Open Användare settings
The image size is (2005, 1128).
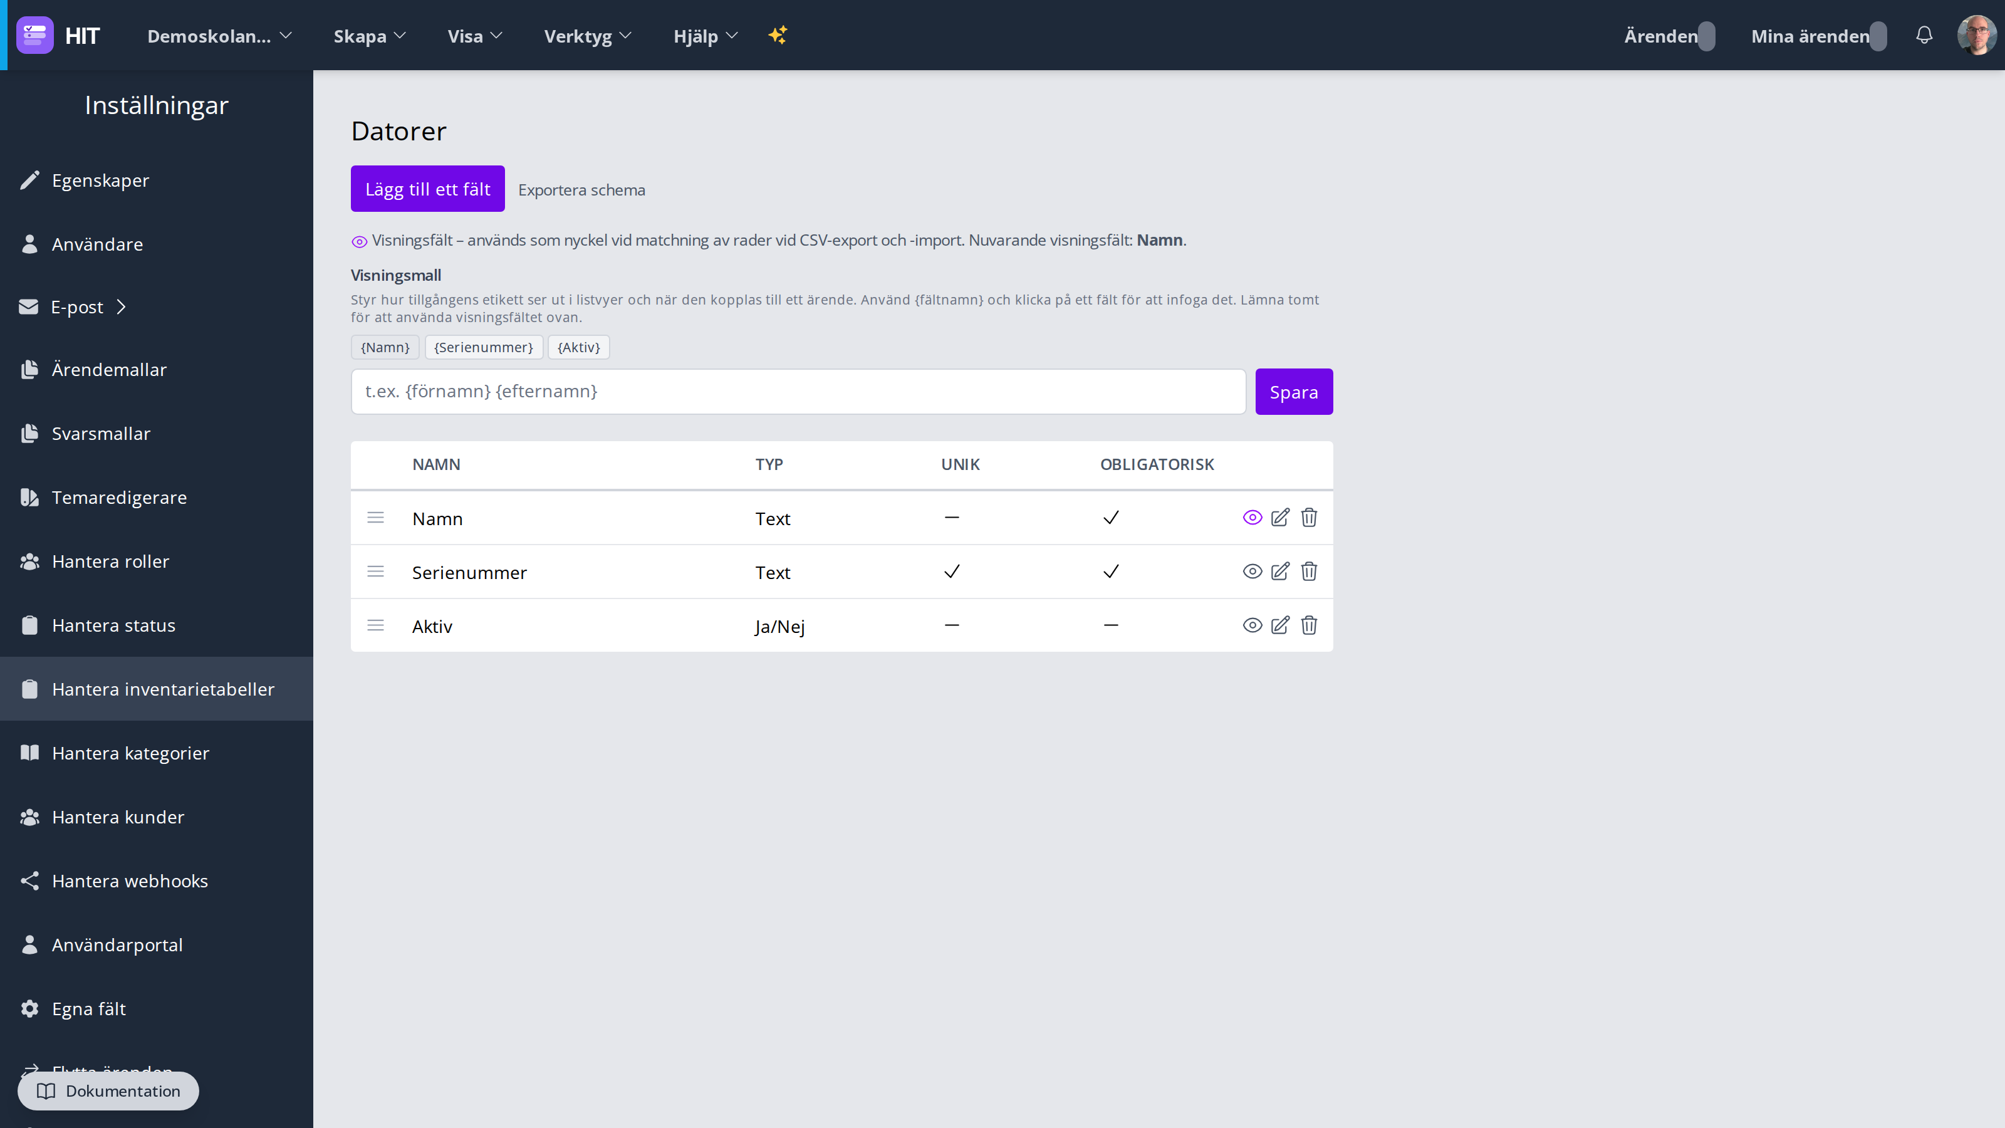point(157,244)
